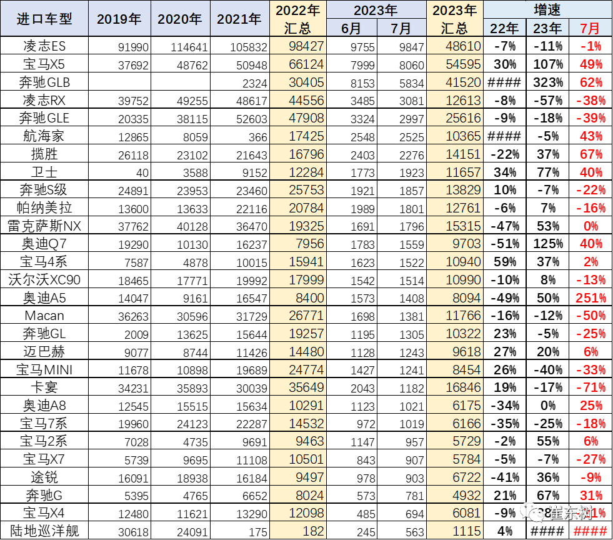Click the 2021年 column header
613x540 pixels.
[x=239, y=19]
